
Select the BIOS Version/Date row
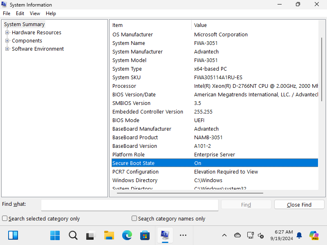[x=215, y=94]
